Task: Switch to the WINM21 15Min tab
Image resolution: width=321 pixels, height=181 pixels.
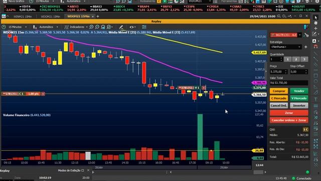Action: coord(23,17)
